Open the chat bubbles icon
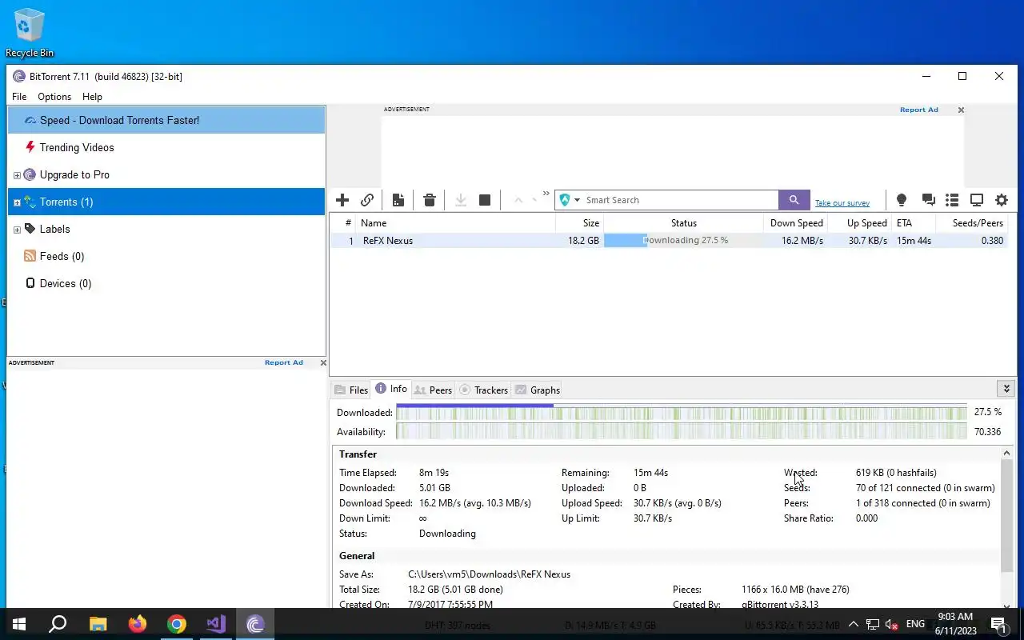Image resolution: width=1024 pixels, height=640 pixels. 928,200
